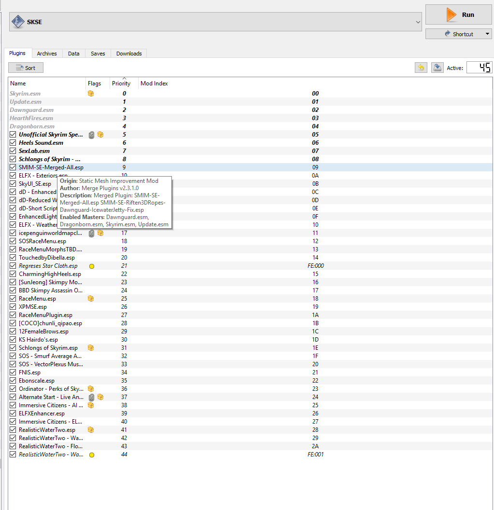This screenshot has height=510, width=494.
Task: Select the Dawnguard.esm row
Action: pos(250,110)
